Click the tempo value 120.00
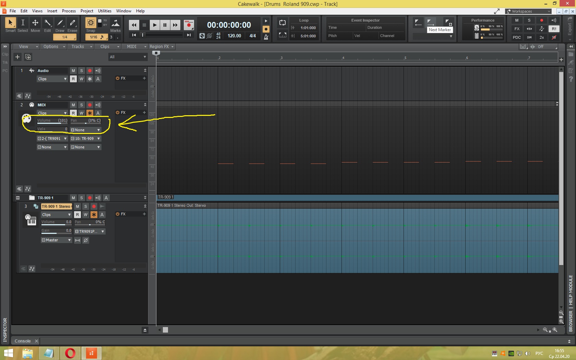The image size is (576, 360). pyautogui.click(x=235, y=36)
